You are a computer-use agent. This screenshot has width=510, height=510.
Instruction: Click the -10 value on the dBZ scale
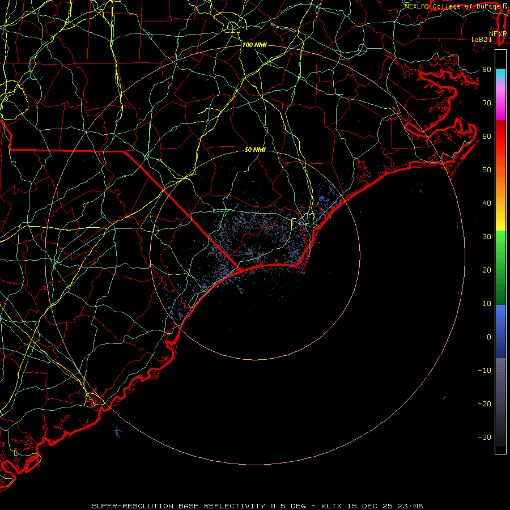click(x=484, y=371)
